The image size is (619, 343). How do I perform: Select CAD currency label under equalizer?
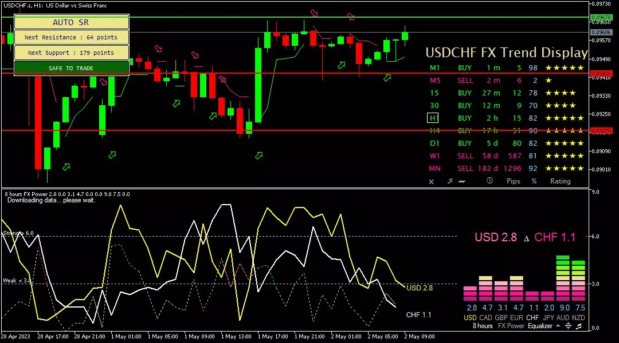(485, 317)
